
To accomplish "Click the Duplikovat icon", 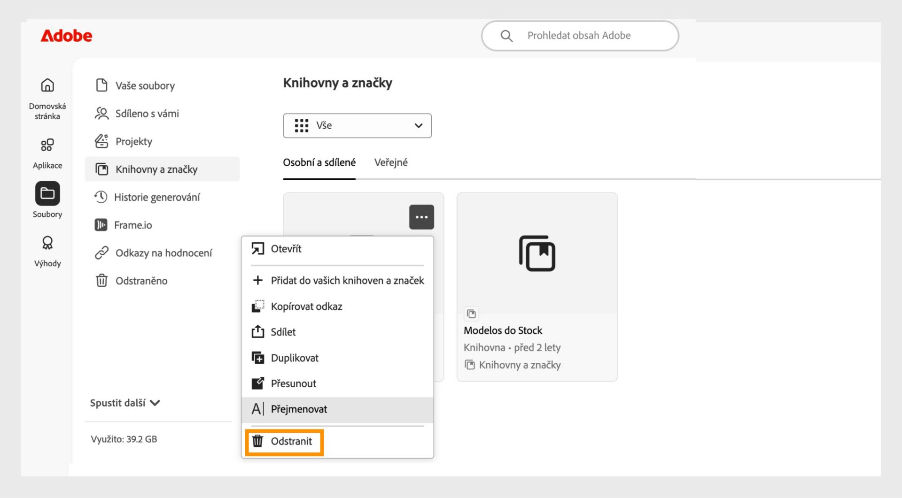I will pos(257,358).
